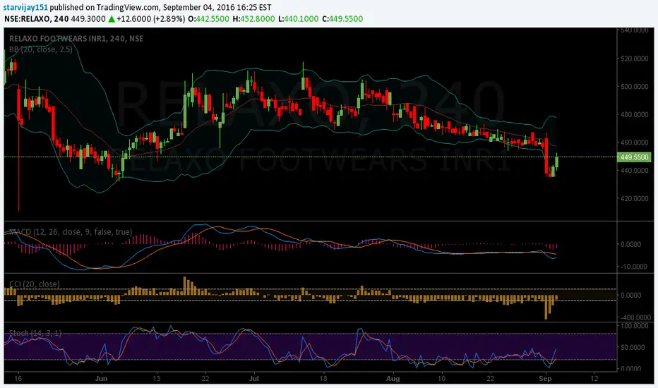The width and height of the screenshot is (658, 388).
Task: Click the latest green candle near 449.55
Action: pyautogui.click(x=557, y=161)
